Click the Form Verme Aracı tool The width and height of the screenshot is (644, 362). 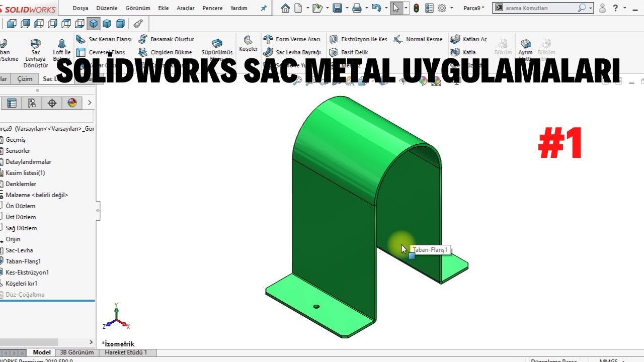point(292,39)
